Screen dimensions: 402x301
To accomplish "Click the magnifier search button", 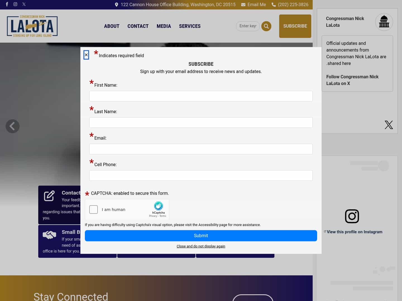I will (266, 26).
